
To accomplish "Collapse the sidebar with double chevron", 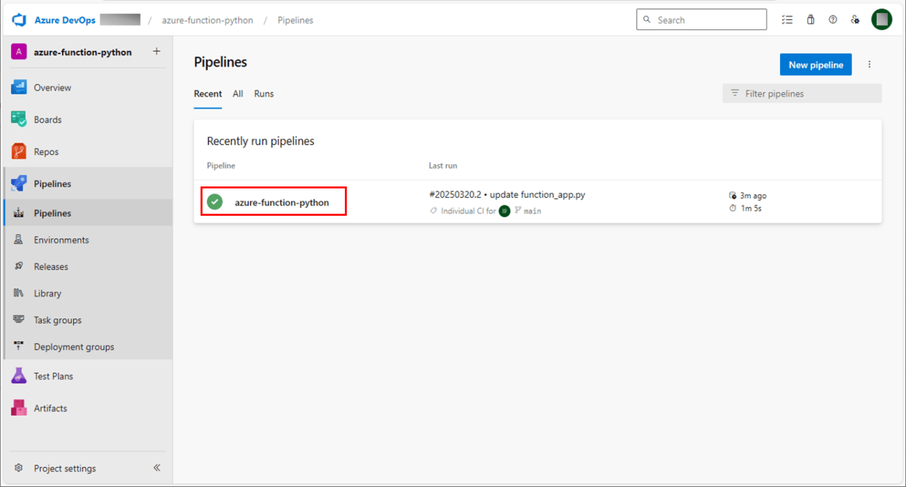I will pyautogui.click(x=157, y=468).
